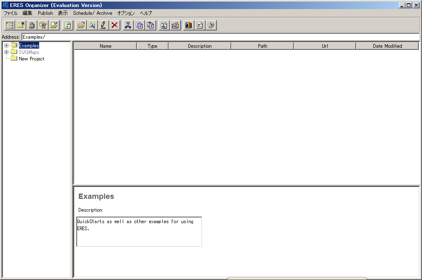This screenshot has height=280, width=422.
Task: Click the folder properties hammer icon
Action: tap(43, 25)
